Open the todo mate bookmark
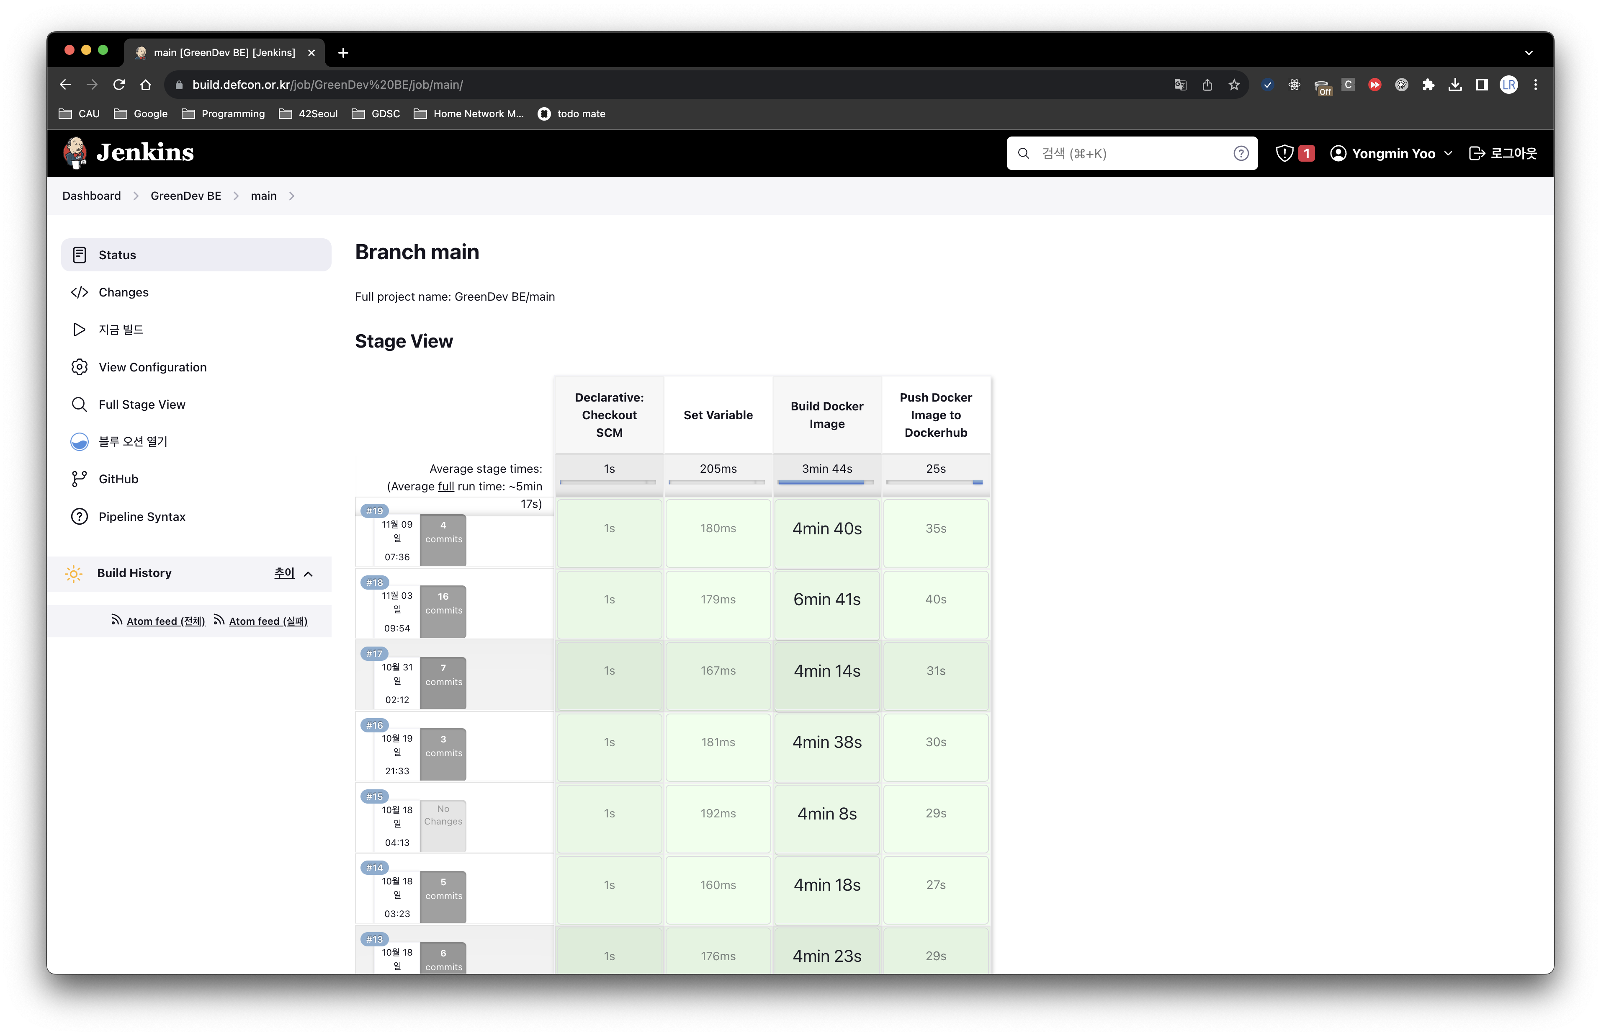This screenshot has width=1601, height=1036. [571, 113]
